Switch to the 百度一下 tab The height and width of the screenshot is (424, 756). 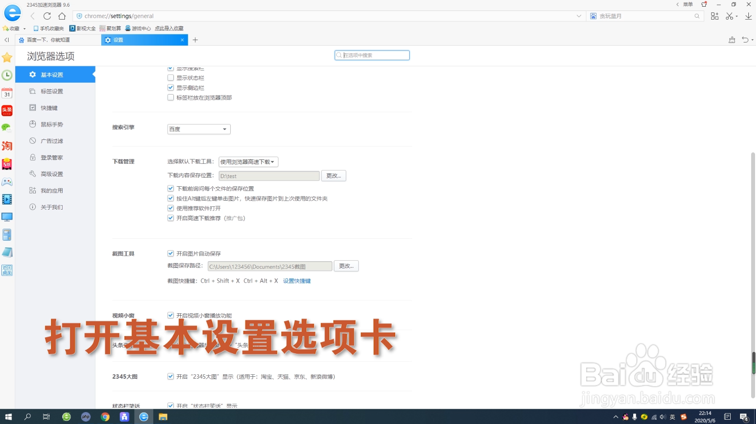tap(58, 40)
